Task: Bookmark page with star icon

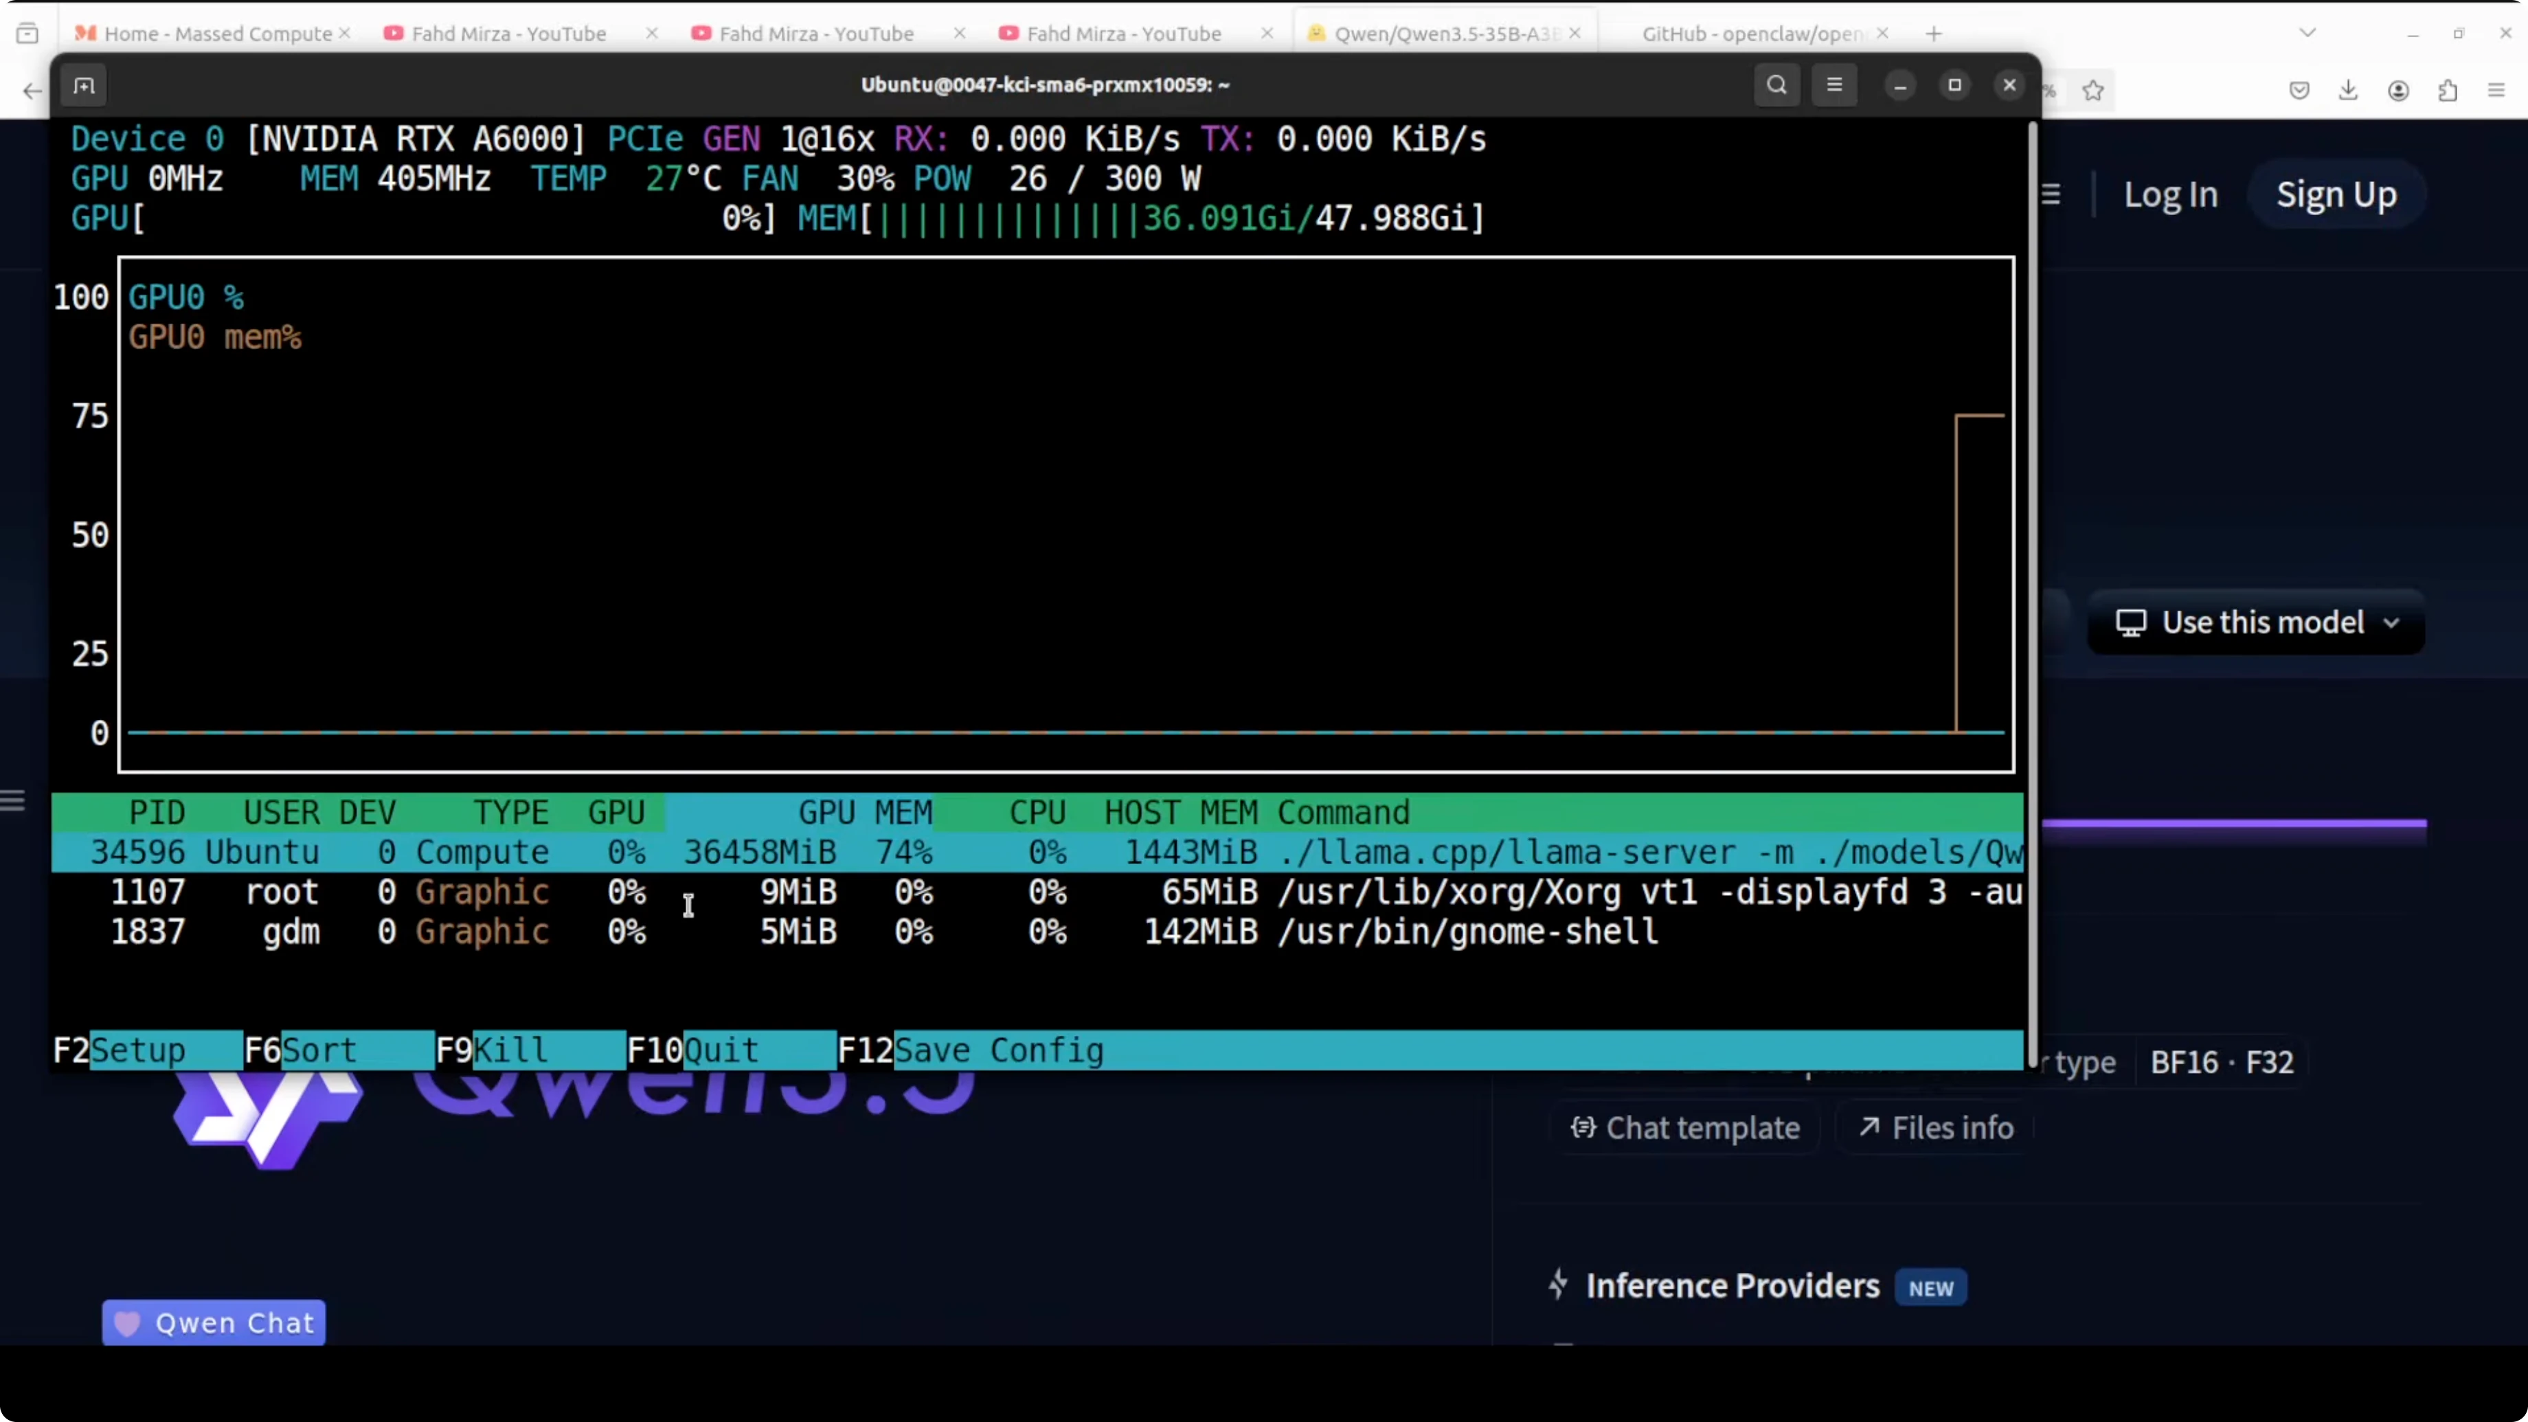Action: click(2092, 91)
